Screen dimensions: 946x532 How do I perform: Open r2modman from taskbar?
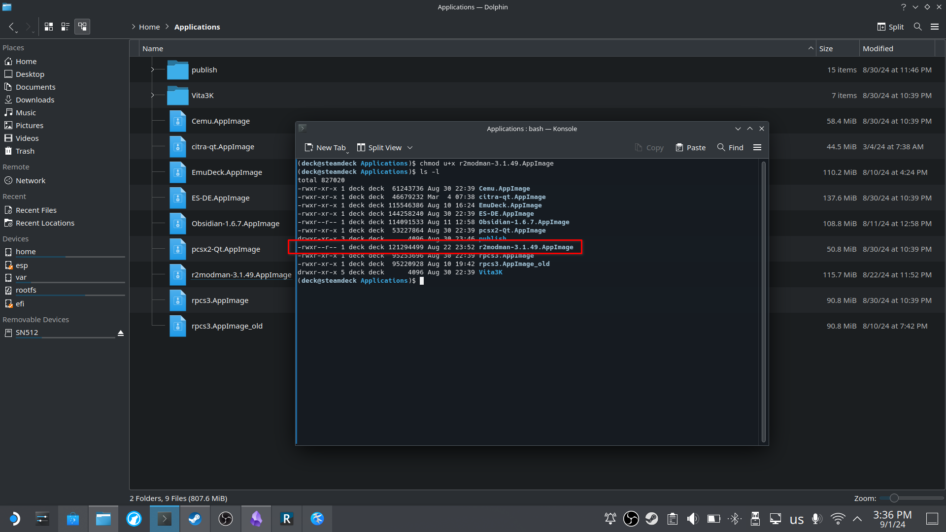click(x=287, y=519)
